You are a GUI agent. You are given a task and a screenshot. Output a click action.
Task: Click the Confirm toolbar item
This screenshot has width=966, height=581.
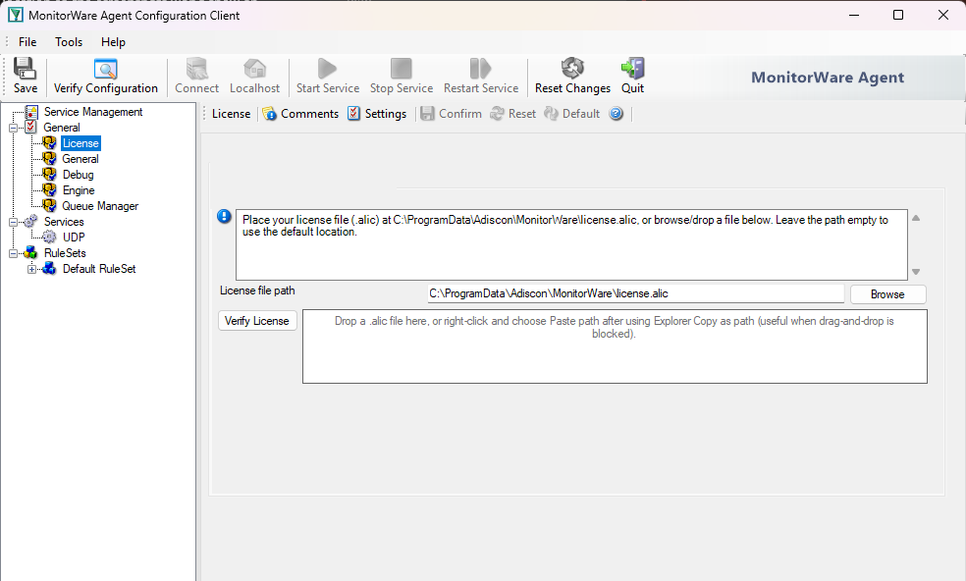point(451,114)
